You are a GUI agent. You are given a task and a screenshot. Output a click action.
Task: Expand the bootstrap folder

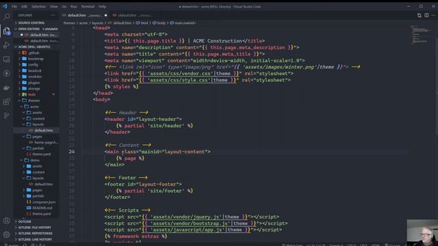pos(36,59)
